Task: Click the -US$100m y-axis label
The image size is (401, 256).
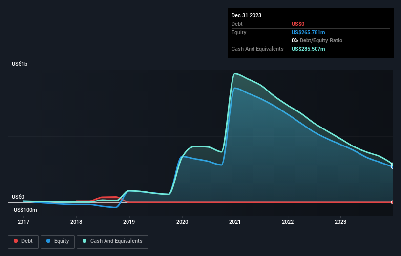Action: click(24, 210)
